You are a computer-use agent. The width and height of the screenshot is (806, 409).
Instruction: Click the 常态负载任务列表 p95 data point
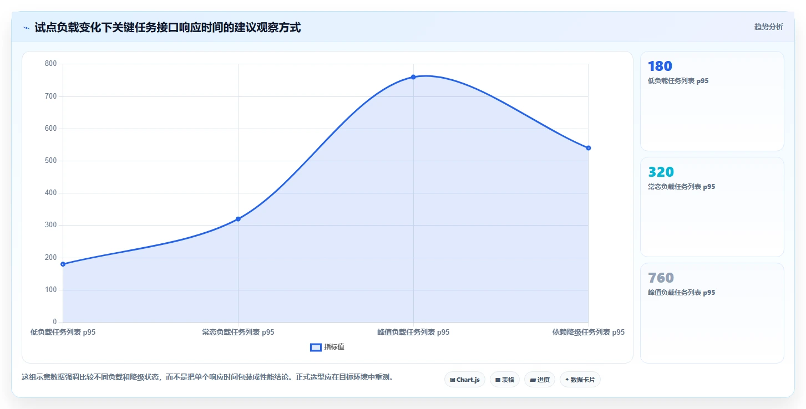point(238,219)
